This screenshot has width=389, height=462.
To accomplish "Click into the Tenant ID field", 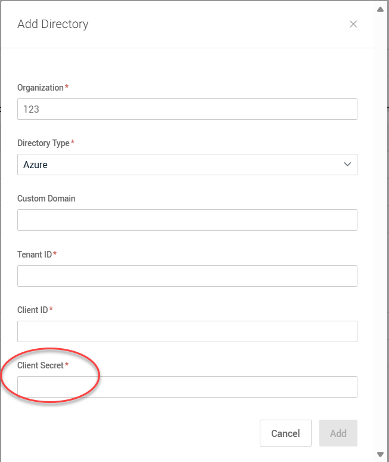I will coord(187,276).
